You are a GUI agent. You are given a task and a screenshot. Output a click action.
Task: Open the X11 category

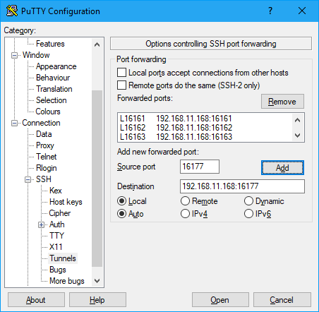(x=56, y=247)
